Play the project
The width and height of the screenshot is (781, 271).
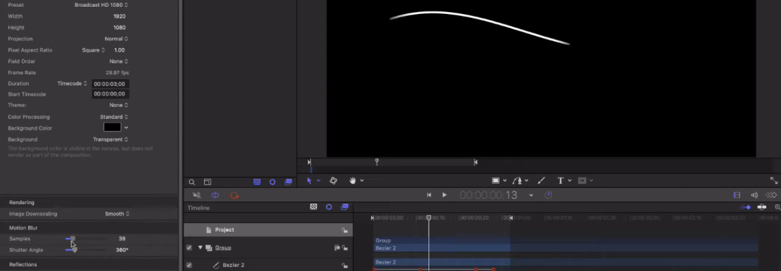[445, 196]
